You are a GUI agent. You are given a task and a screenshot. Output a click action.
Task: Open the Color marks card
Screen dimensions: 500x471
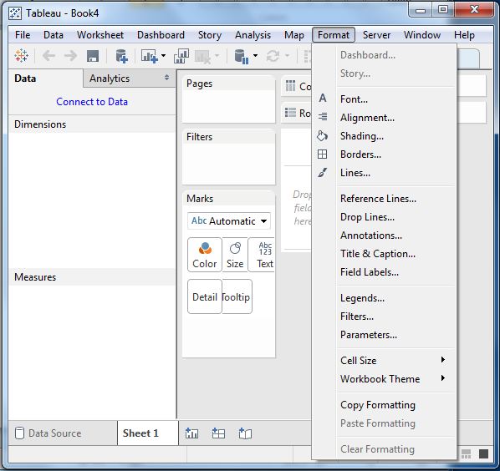pyautogui.click(x=205, y=255)
